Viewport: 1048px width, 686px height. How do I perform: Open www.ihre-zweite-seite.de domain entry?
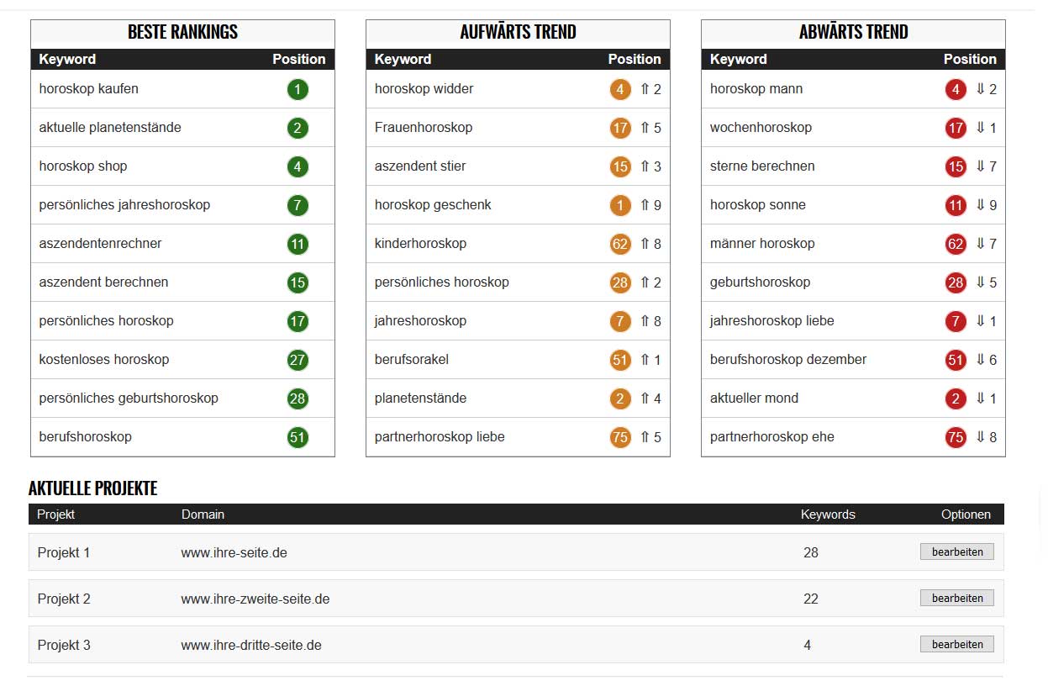[x=255, y=599]
